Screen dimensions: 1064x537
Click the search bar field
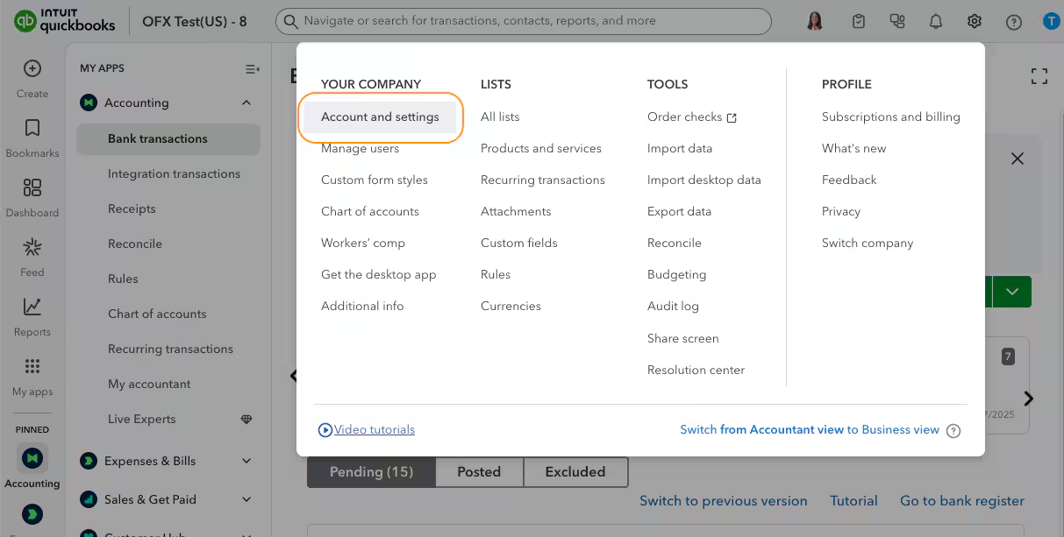[x=524, y=21]
